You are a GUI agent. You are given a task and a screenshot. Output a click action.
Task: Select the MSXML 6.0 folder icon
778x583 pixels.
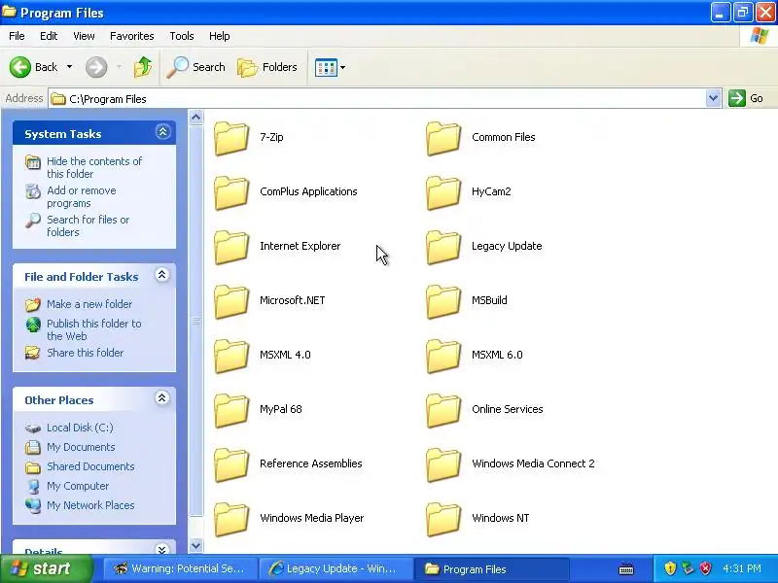(443, 356)
